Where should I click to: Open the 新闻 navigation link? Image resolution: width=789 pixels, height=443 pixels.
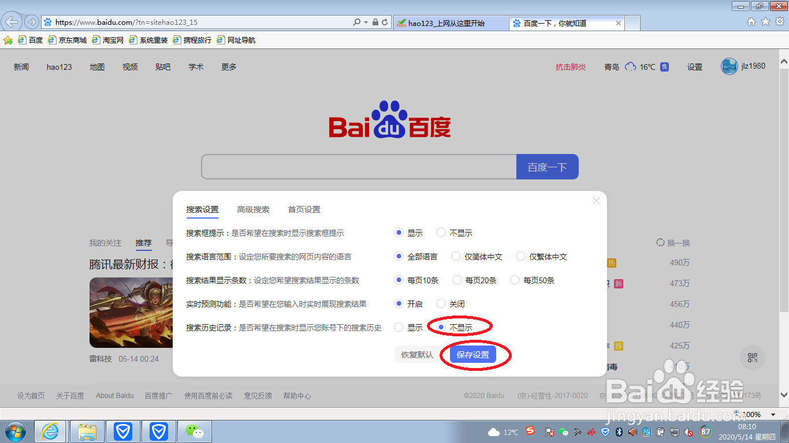pos(21,67)
